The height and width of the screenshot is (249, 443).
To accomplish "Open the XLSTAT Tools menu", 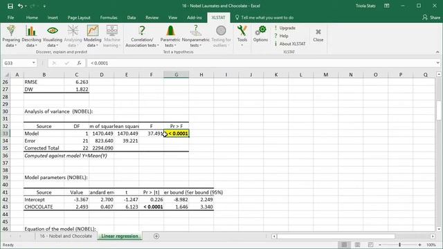I will 242,36.
